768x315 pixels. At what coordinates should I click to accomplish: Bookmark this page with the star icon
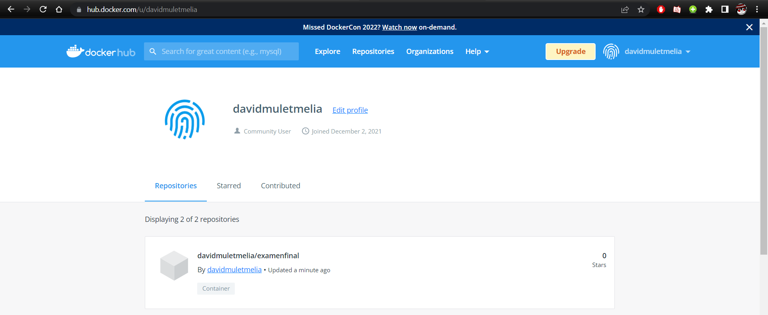(641, 10)
